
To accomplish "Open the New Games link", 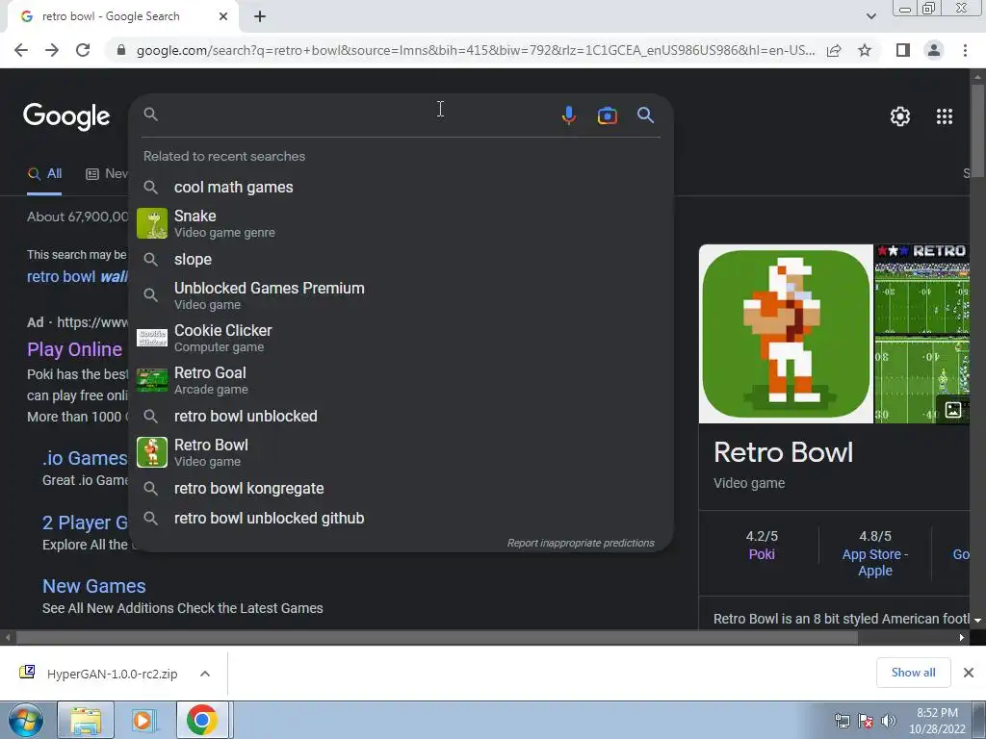I will point(93,586).
